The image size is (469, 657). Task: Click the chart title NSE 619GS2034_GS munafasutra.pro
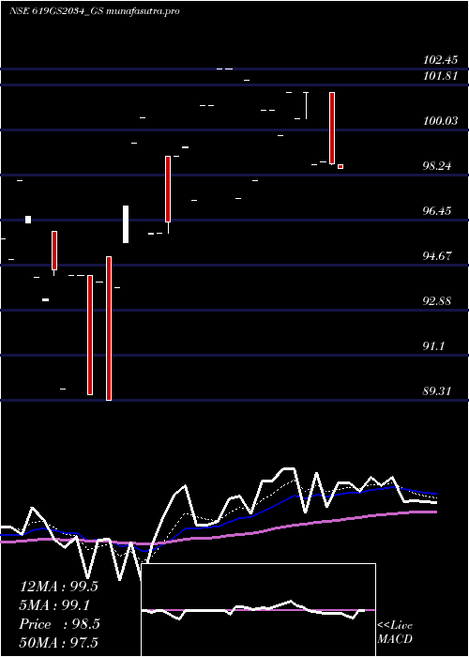(x=94, y=11)
